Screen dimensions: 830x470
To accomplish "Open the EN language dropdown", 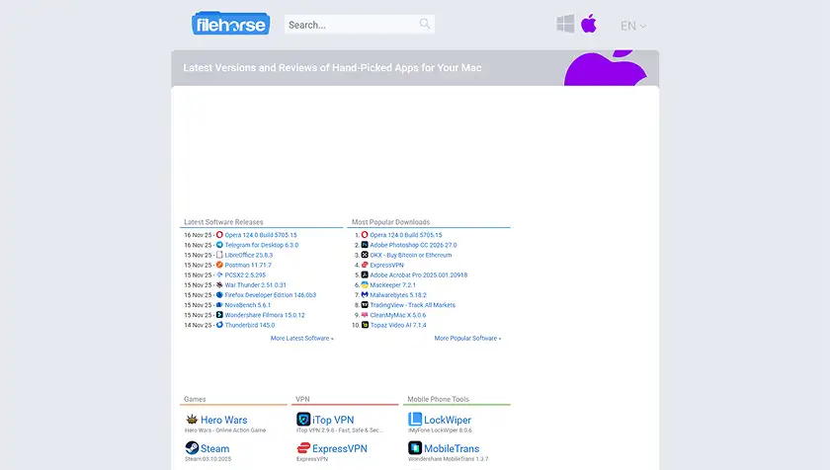I will pyautogui.click(x=633, y=26).
